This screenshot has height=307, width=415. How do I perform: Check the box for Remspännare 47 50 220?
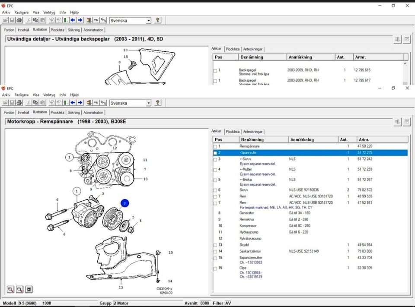pos(215,147)
